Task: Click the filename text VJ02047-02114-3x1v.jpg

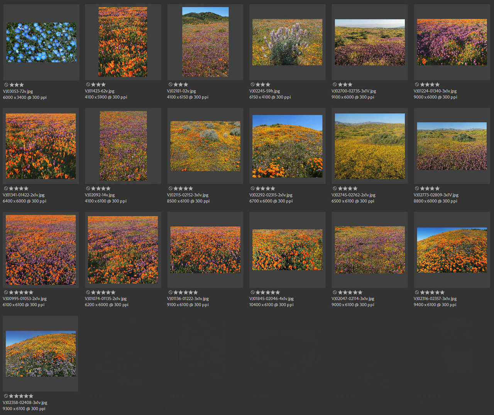Action: point(352,298)
